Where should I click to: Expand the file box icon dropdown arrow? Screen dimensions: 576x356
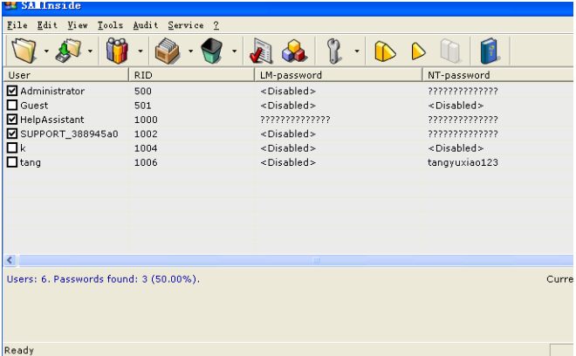[x=190, y=51]
